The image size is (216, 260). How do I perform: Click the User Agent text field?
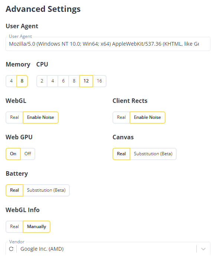click(108, 44)
